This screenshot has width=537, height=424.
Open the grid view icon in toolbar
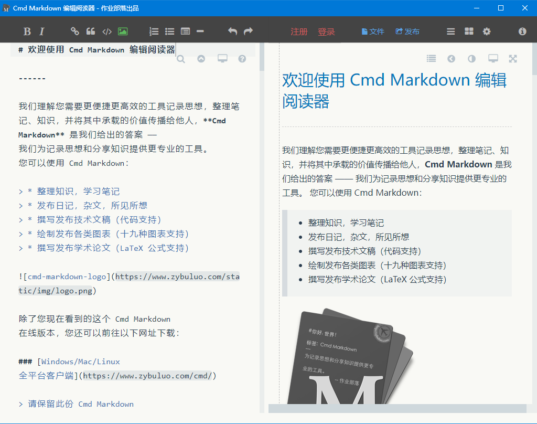[x=469, y=31]
